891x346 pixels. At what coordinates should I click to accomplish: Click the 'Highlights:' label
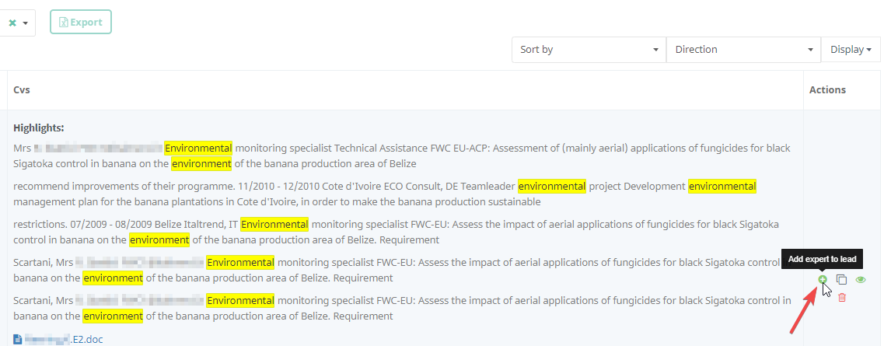(x=39, y=128)
